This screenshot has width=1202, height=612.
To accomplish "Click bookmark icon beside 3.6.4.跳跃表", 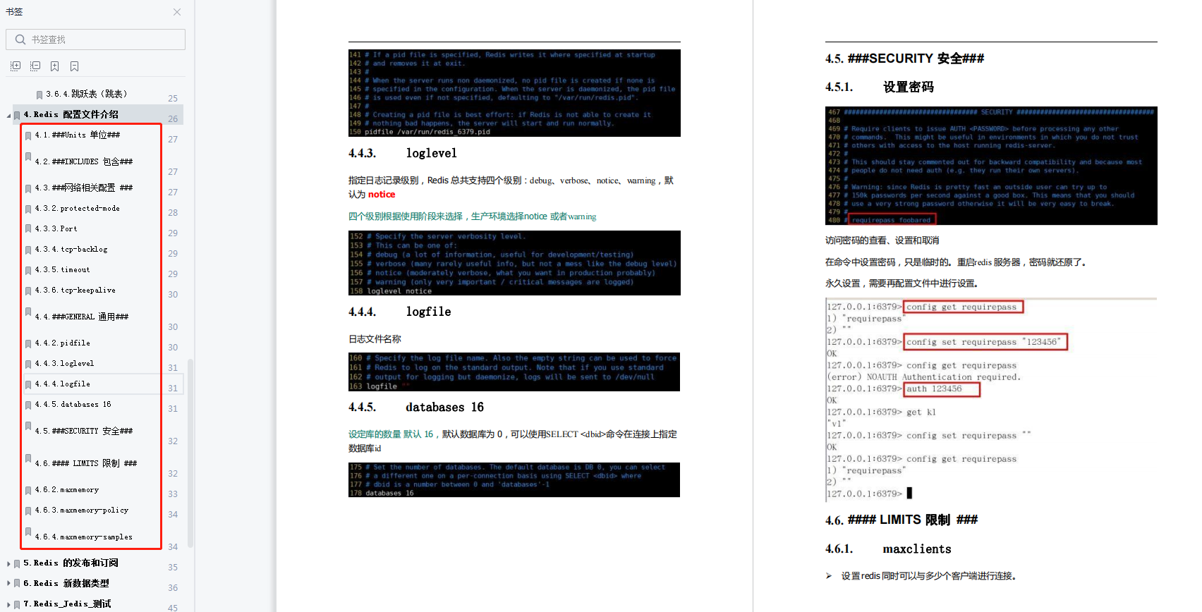I will (40, 94).
